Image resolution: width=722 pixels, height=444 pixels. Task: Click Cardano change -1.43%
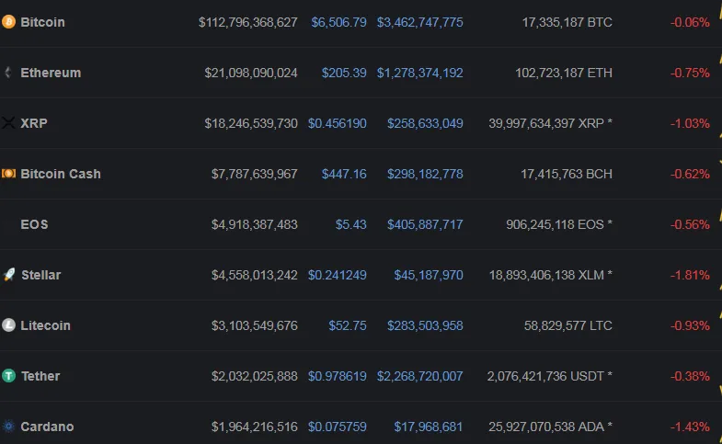coord(690,427)
